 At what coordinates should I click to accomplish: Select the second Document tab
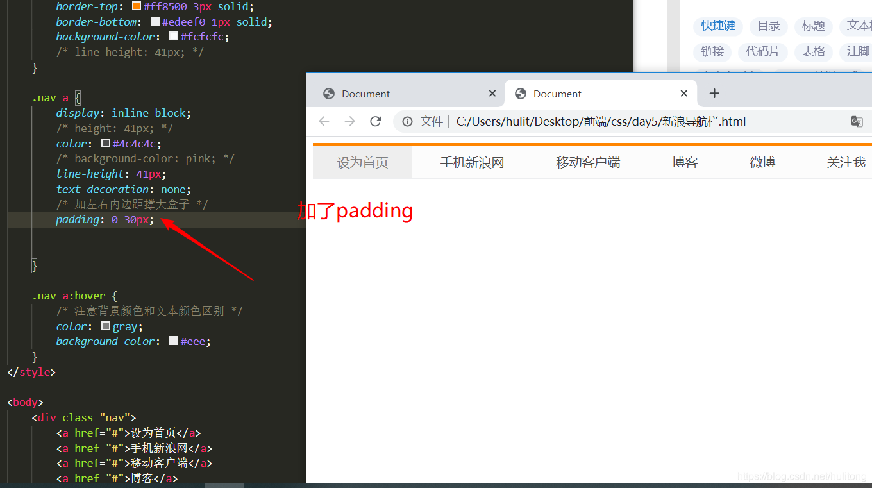click(601, 94)
